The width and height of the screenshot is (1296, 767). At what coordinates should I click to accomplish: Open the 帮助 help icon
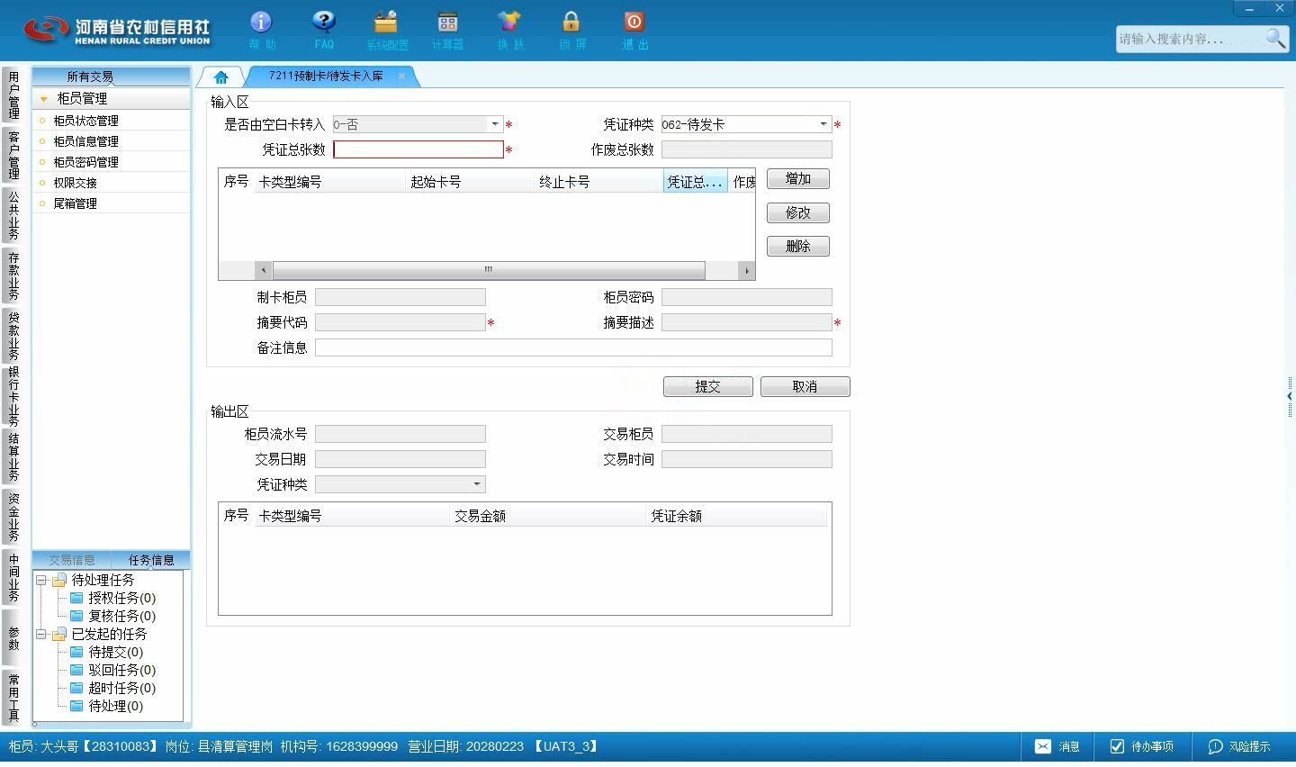click(261, 22)
